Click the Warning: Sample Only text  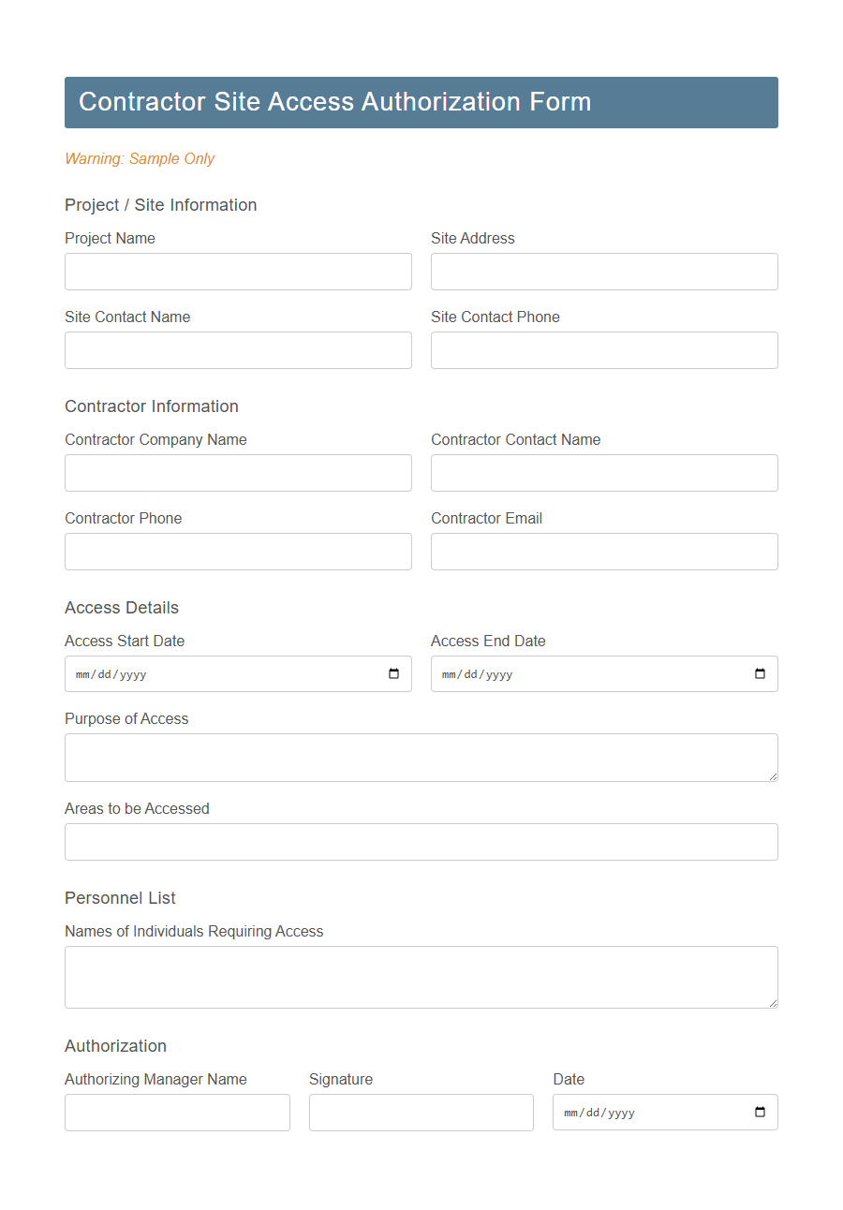tap(139, 159)
